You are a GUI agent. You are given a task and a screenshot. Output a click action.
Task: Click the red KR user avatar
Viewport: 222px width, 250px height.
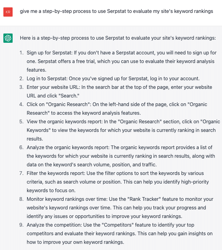pyautogui.click(x=8, y=12)
